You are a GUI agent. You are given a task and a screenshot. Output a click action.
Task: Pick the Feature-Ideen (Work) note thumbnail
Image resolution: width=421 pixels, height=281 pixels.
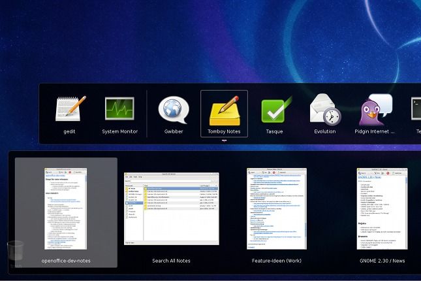(x=277, y=208)
